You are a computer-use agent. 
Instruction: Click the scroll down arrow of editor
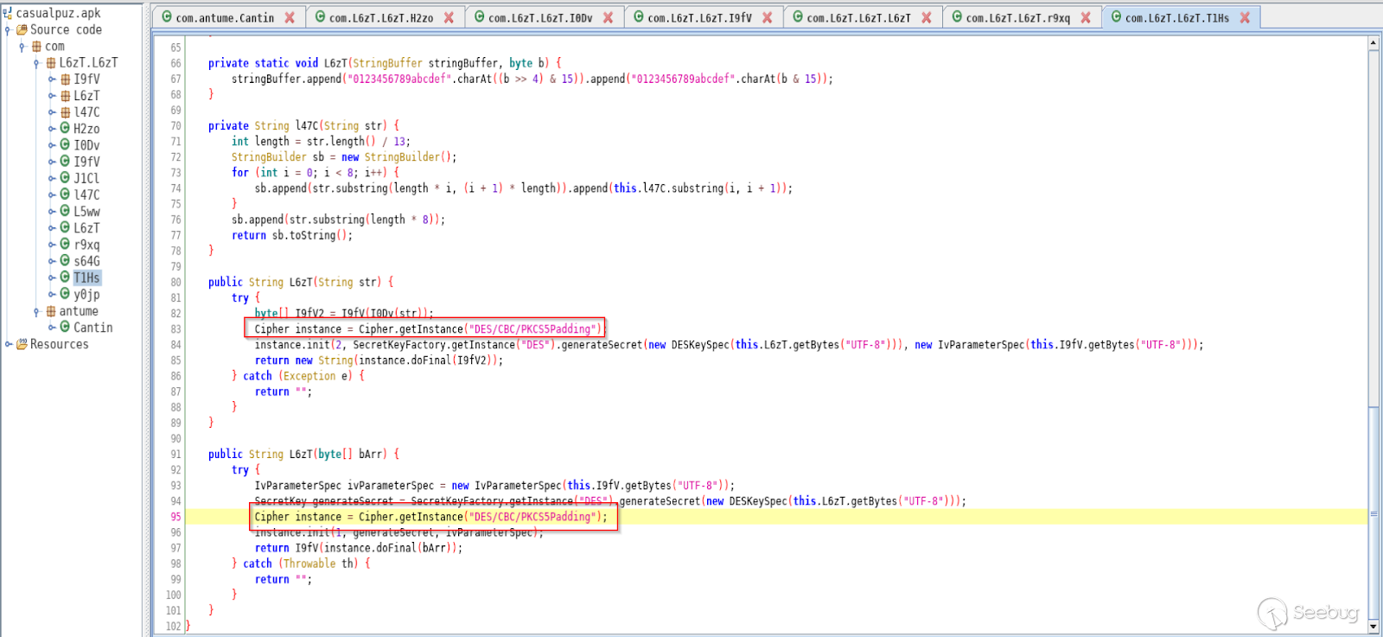1373,627
